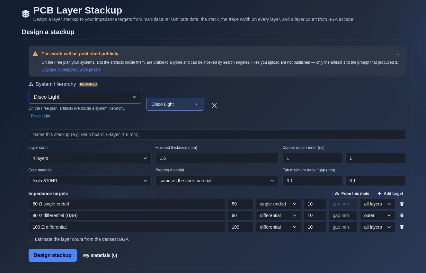
Task: Edit the 100 Ω differential target name field
Action: point(127,227)
